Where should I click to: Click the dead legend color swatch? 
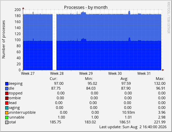click(x=7, y=103)
